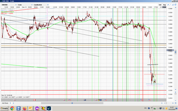Image resolution: width=178 pixels, height=111 pixels.
Task: Reset chart view with the refresh icon
Action: point(175,103)
